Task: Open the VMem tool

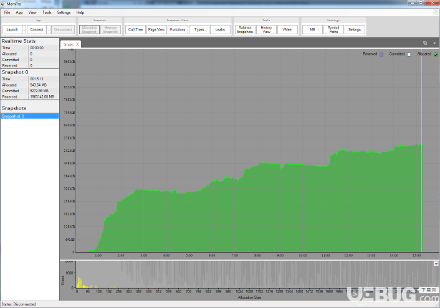Action: pyautogui.click(x=287, y=29)
